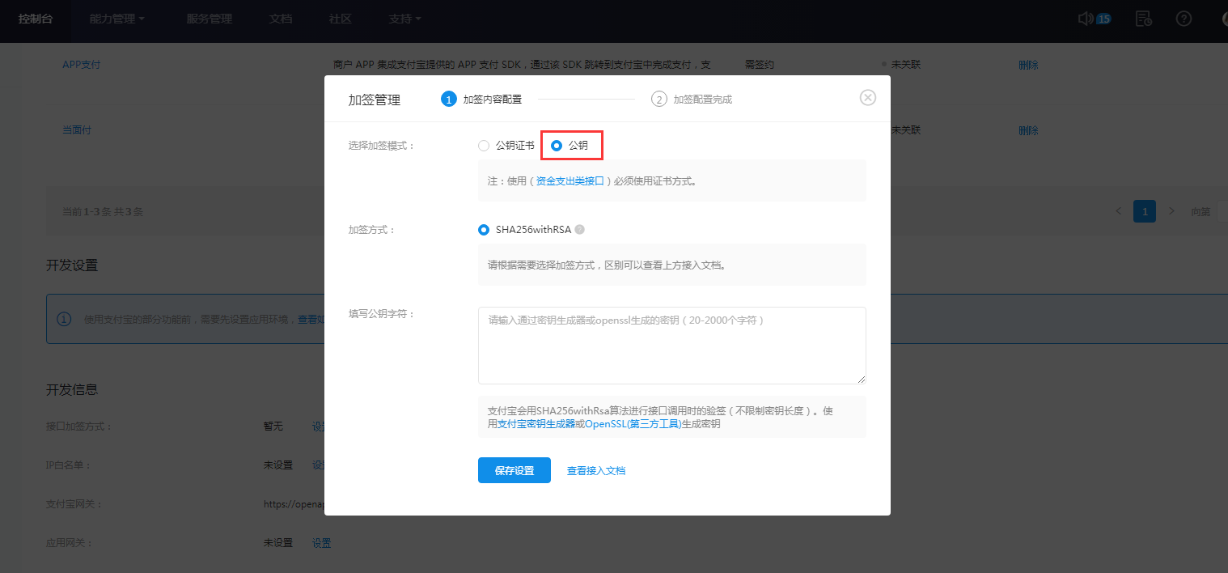Select the SHA256withRSA signing method radio
This screenshot has height=573, width=1228.
(484, 230)
